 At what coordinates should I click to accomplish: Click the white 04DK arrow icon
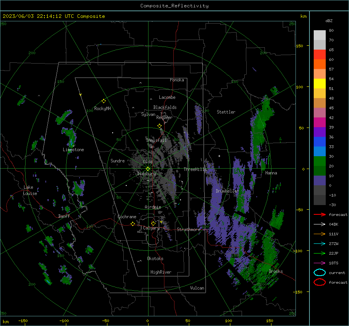click(x=320, y=224)
